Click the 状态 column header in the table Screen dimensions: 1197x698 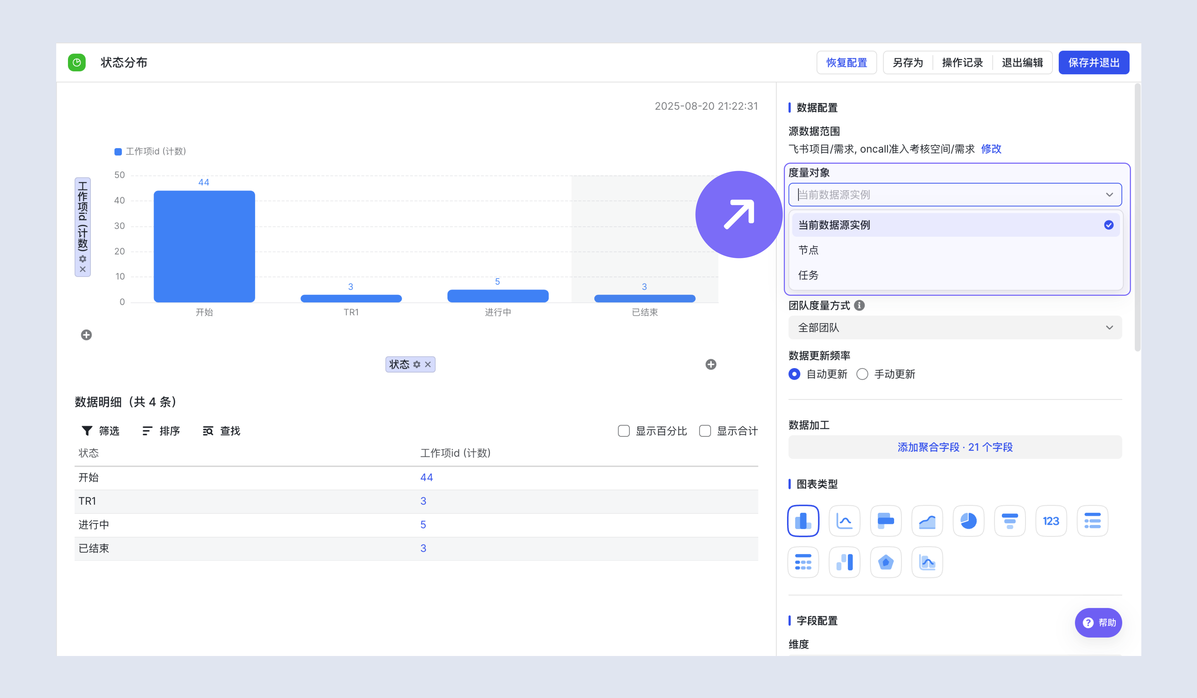tap(88, 453)
